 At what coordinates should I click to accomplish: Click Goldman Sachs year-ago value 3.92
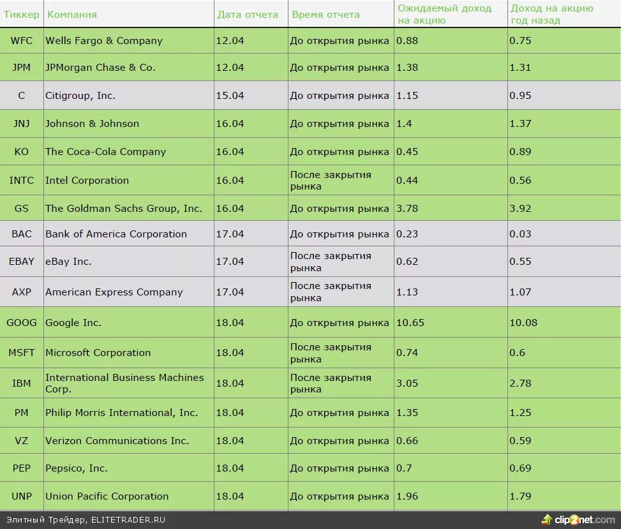point(520,208)
